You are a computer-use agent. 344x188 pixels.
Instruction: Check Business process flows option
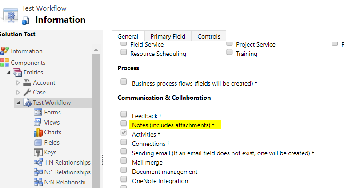click(x=124, y=82)
